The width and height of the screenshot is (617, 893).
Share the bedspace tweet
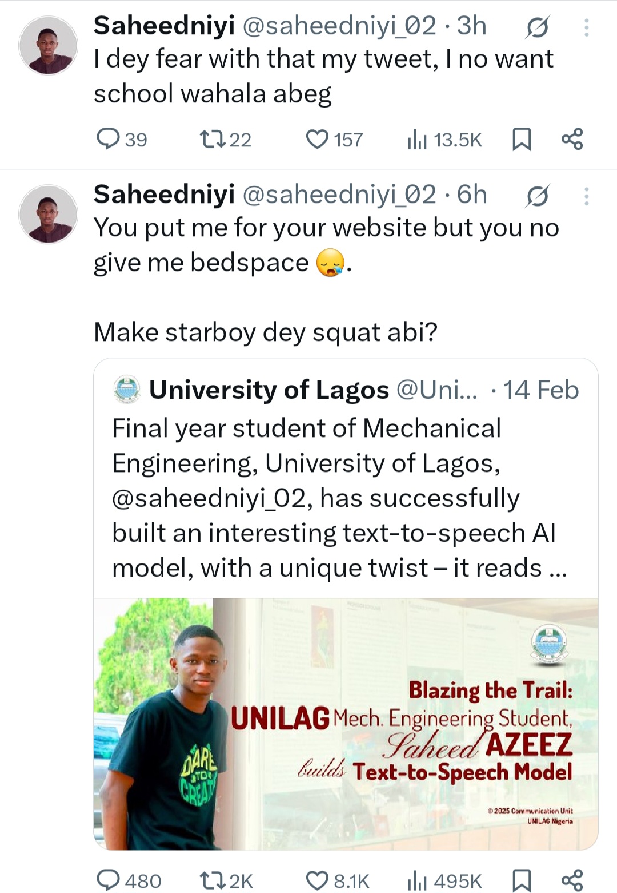572,880
